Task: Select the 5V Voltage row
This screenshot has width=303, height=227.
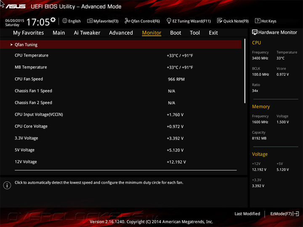Action: pos(121,150)
